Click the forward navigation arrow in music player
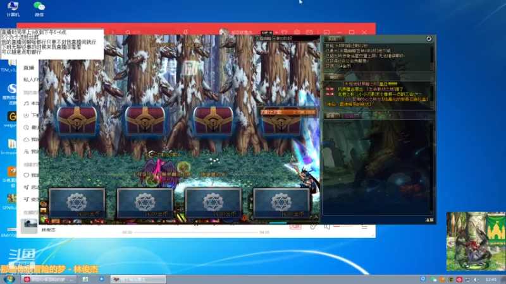Viewport: 506px width, 284px height. 113,32
